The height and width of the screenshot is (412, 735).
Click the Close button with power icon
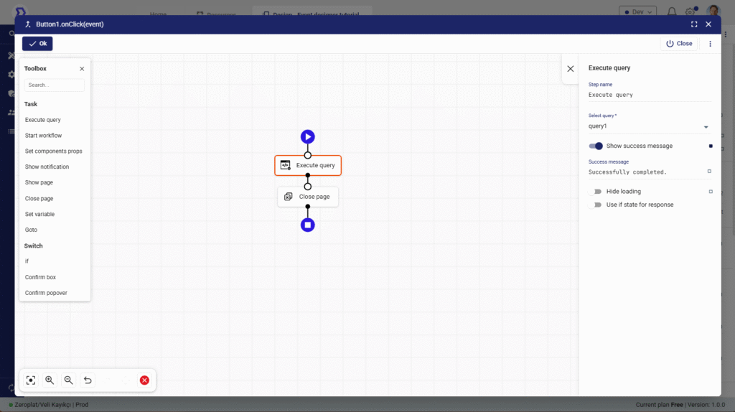[x=679, y=44]
